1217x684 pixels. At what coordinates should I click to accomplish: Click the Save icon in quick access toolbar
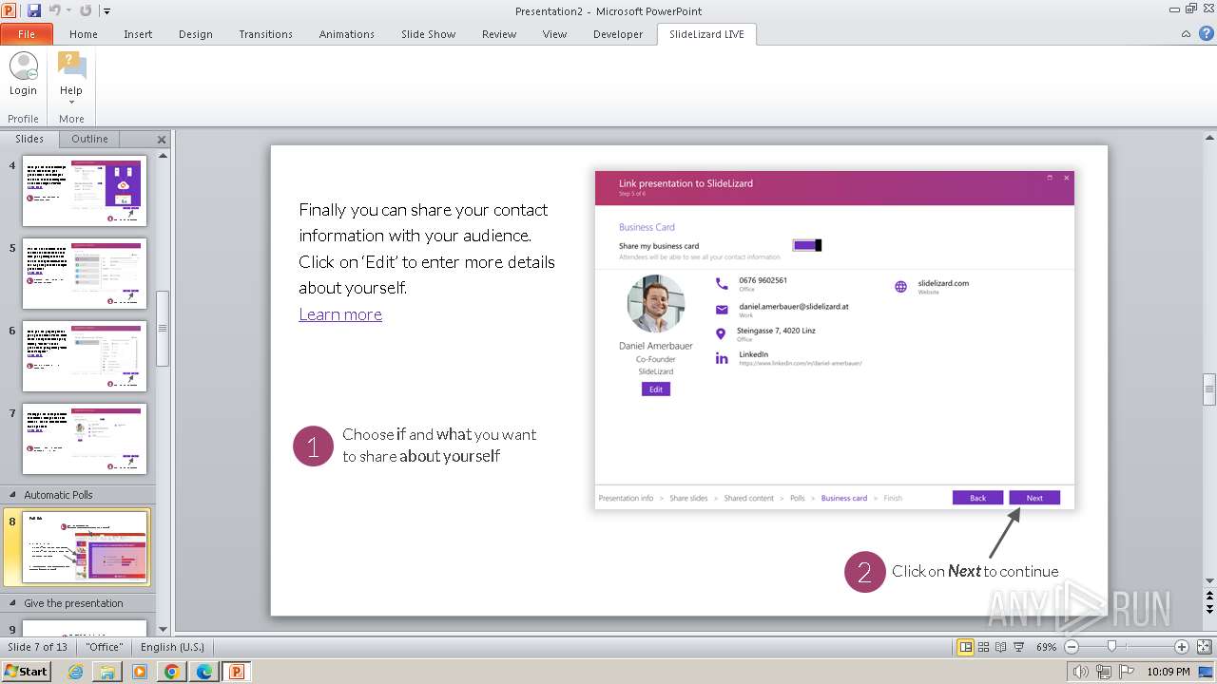pyautogui.click(x=34, y=10)
